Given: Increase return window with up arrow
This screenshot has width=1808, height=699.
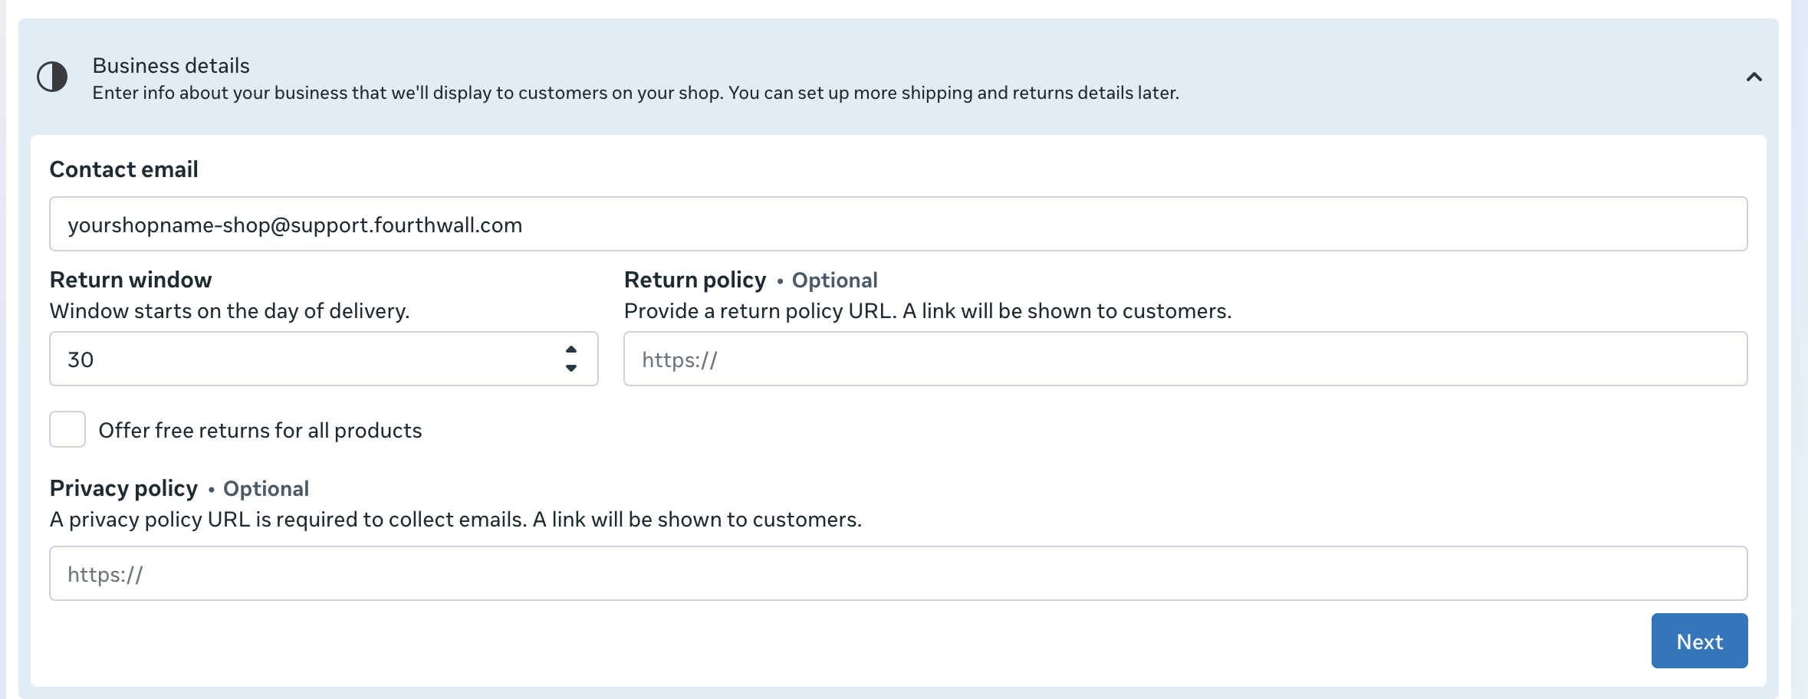Looking at the screenshot, I should (x=571, y=349).
